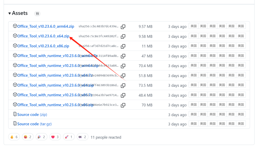The width and height of the screenshot is (256, 148).
Task: Click the "47 MB" file size
Action: (x=147, y=56)
